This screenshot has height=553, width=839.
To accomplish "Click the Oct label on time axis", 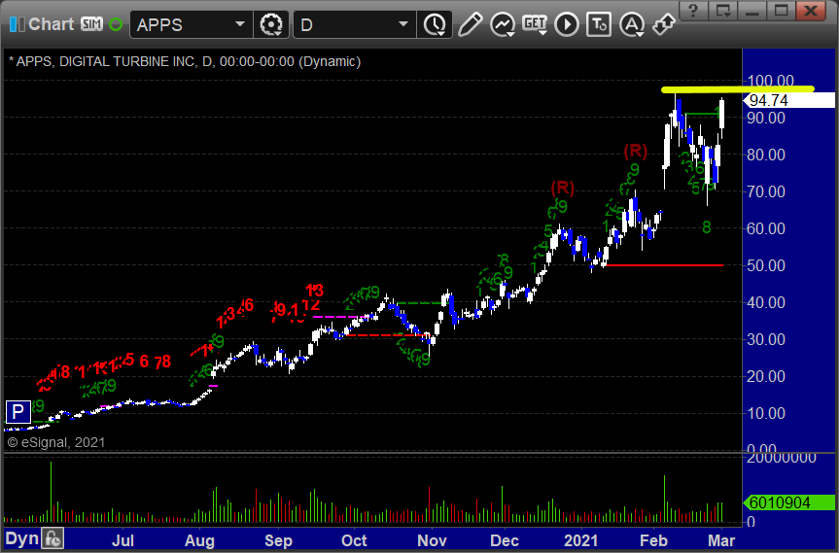I will [354, 540].
